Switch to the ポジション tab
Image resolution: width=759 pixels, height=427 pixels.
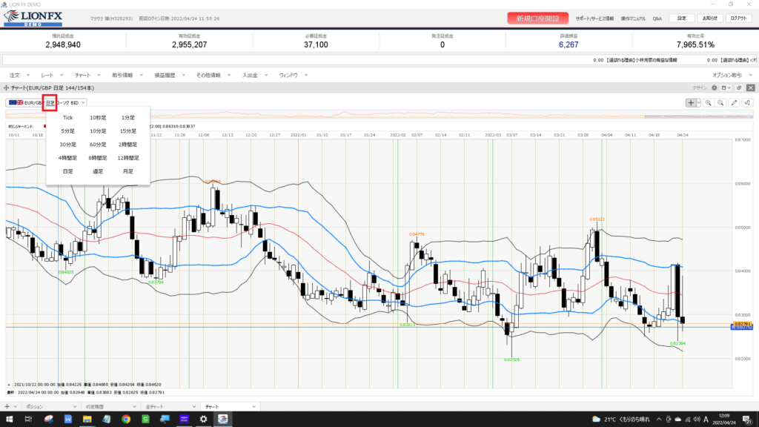pos(34,407)
